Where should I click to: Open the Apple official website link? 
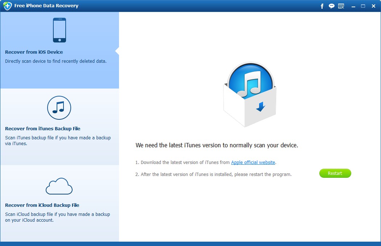tap(253, 163)
